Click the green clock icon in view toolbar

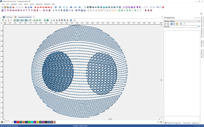pos(45,20)
